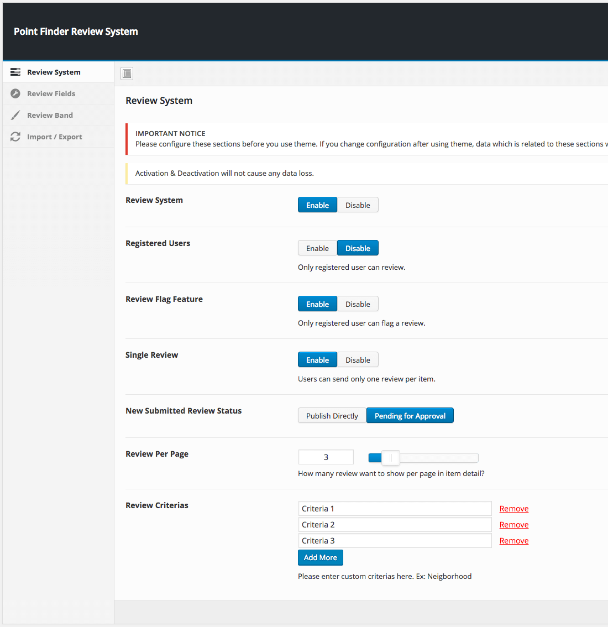This screenshot has width=608, height=627.
Task: Remove Criteria 1 via its Remove link
Action: [513, 509]
